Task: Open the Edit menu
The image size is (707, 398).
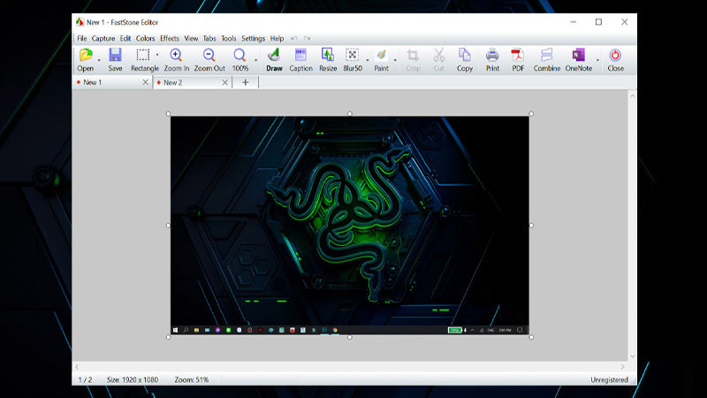Action: point(125,38)
